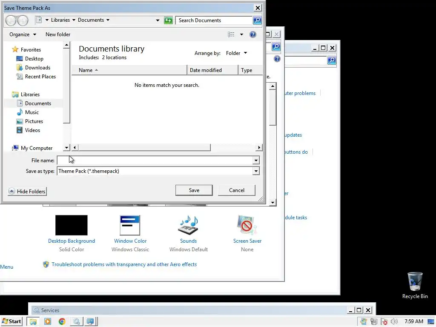Click the Search Documents input field
Image resolution: width=436 pixels, height=327 pixels.
coord(214,20)
